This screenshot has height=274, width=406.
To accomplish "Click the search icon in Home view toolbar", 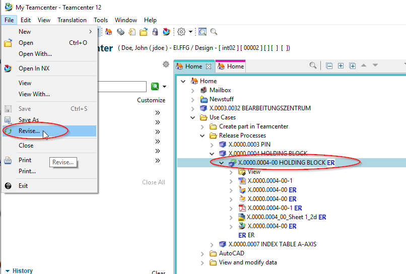I will click(313, 66).
